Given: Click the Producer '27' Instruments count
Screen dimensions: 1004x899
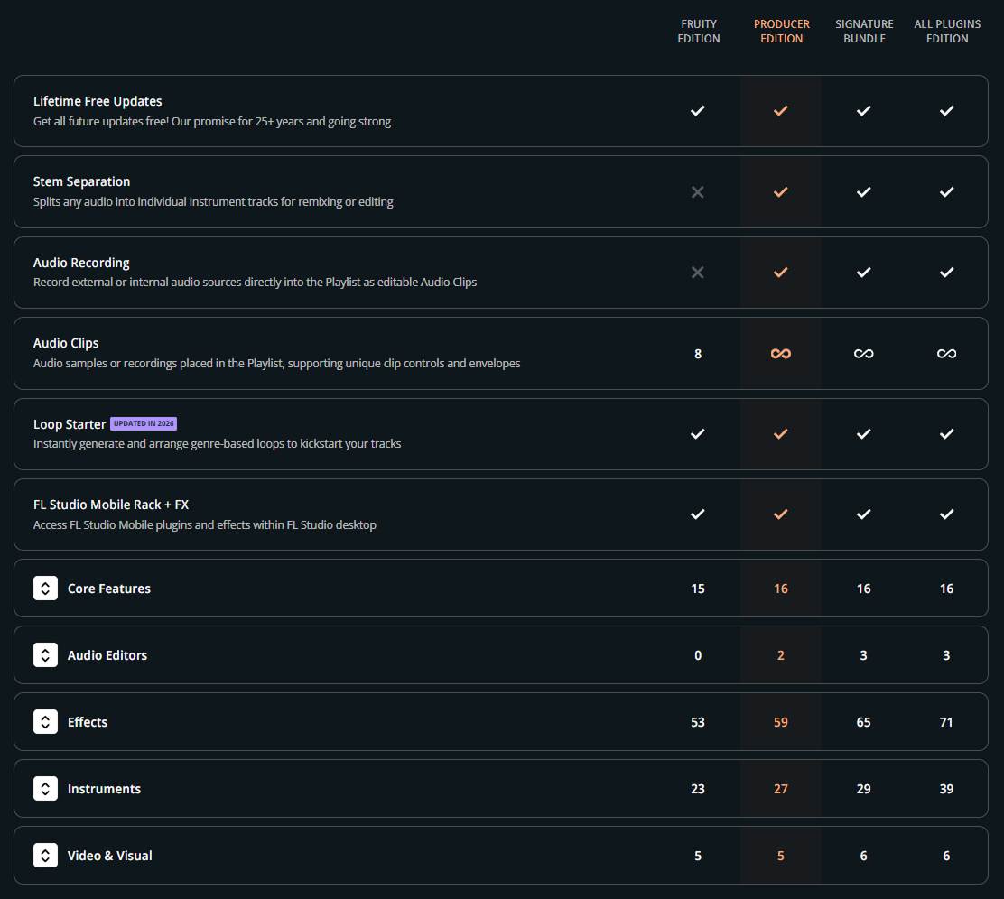Looking at the screenshot, I should (x=780, y=789).
